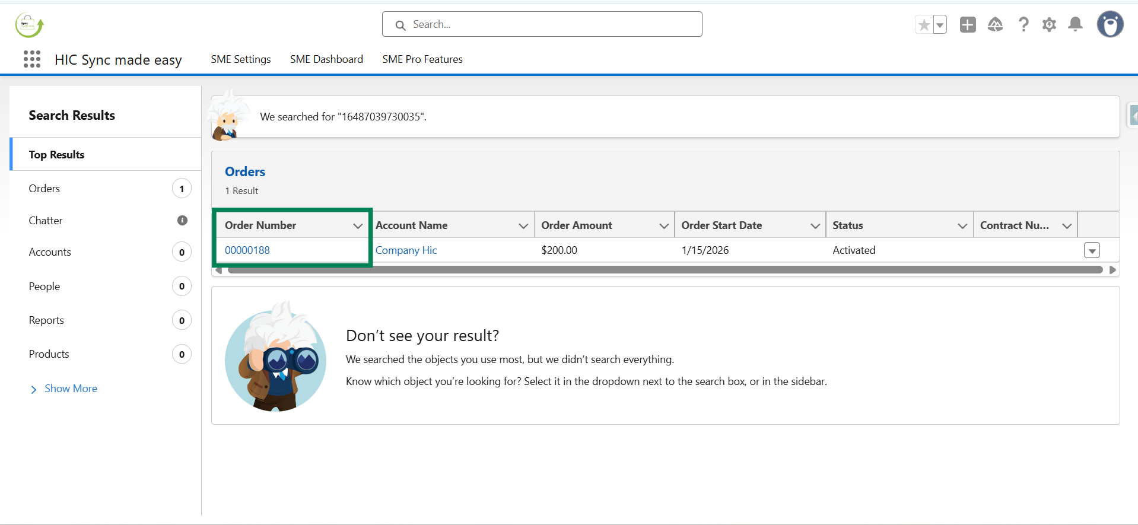
Task: Filter results by Accounts
Action: 50,252
